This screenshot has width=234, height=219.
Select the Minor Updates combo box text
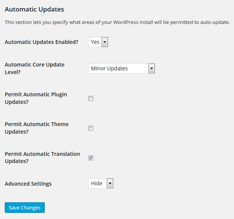tap(109, 69)
